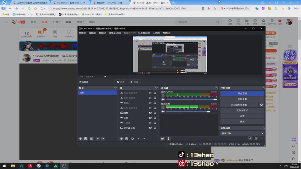The width and height of the screenshot is (301, 169).
Task: Show the hidden 三角洲 source
Action: (x=150, y=123)
